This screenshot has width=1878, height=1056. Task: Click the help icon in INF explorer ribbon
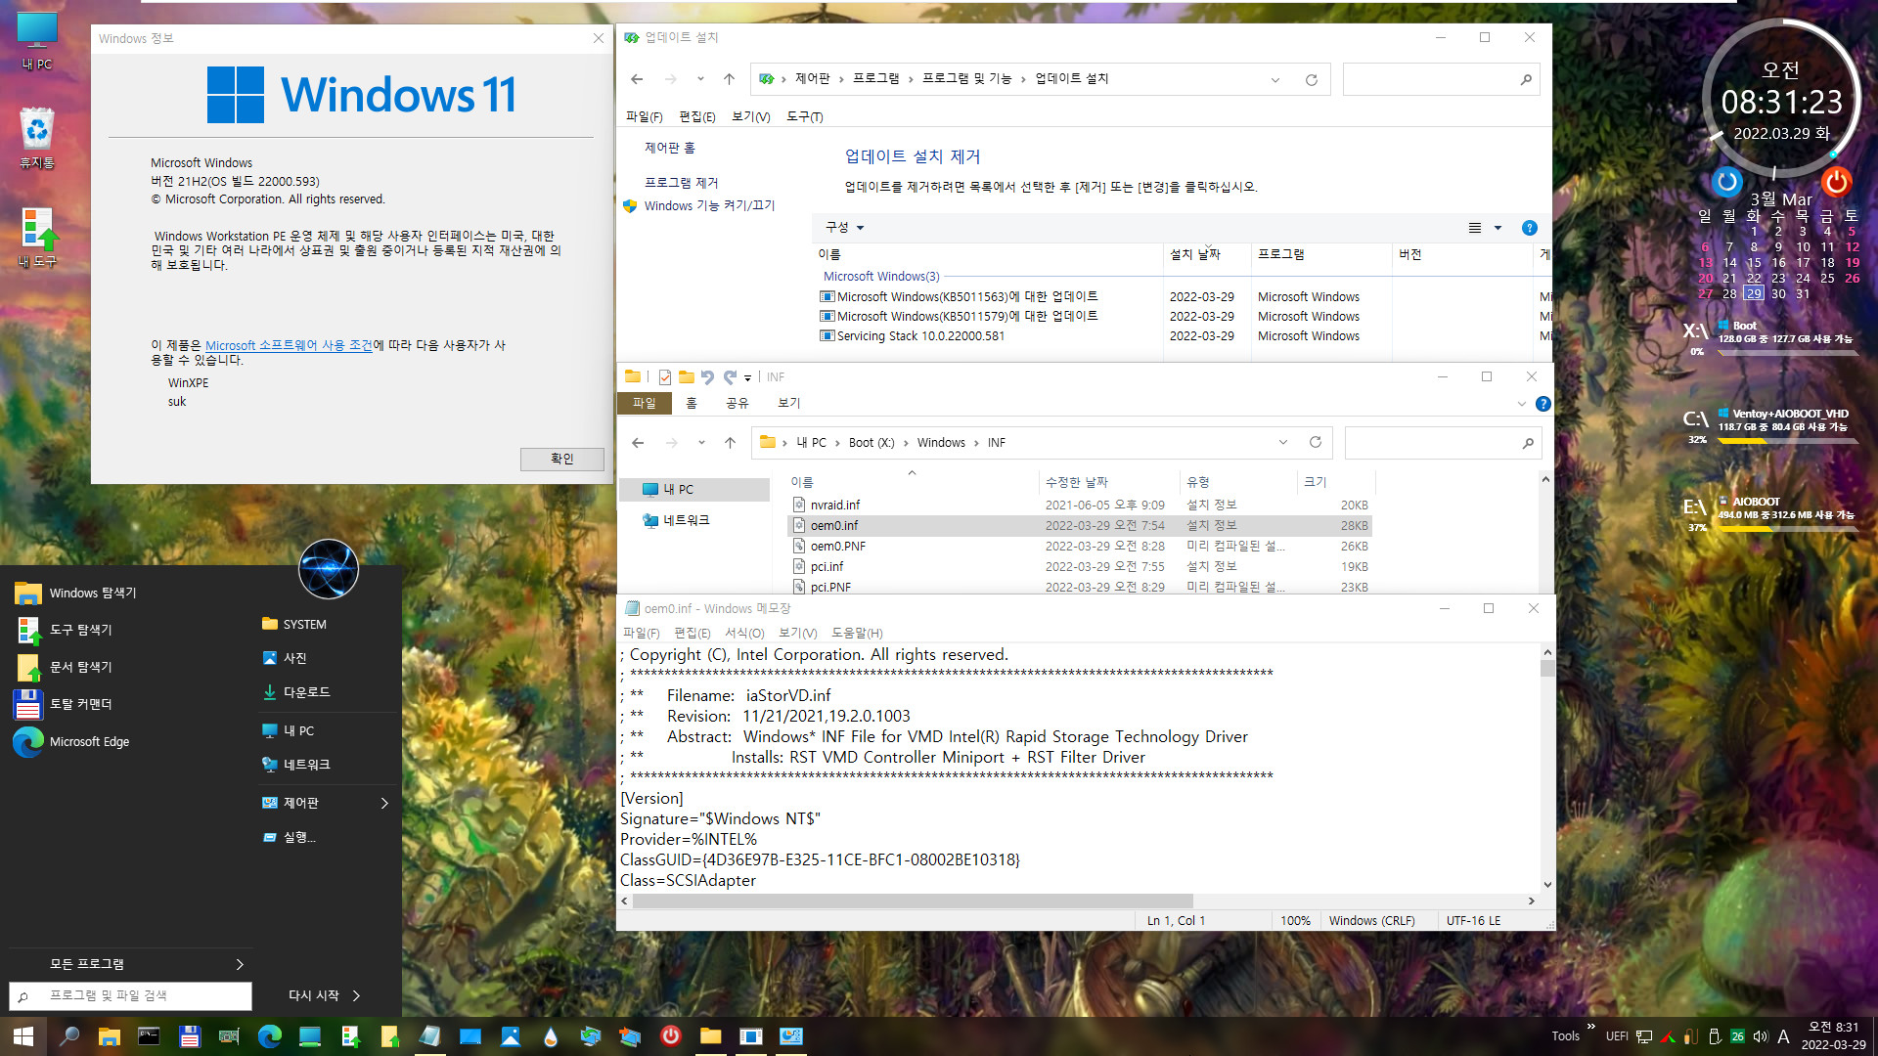pos(1543,404)
